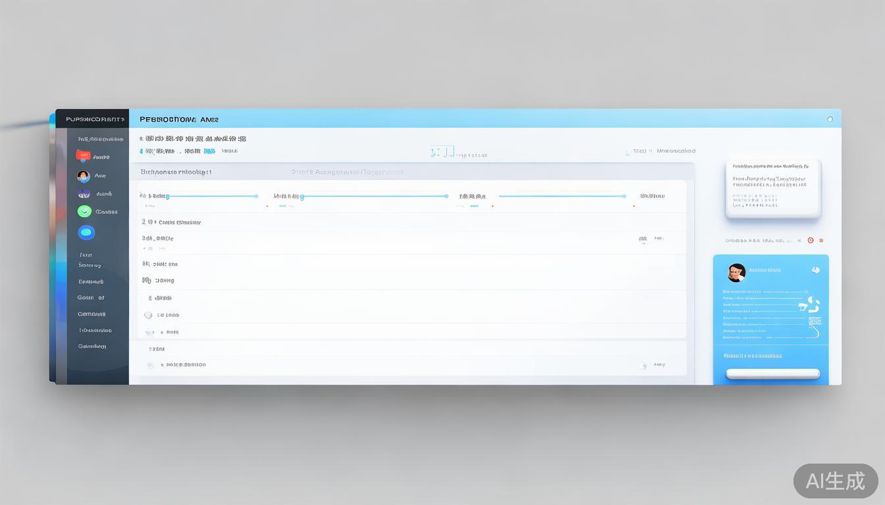
Task: Expand the first list row beneath the sliders
Action: pos(171,222)
